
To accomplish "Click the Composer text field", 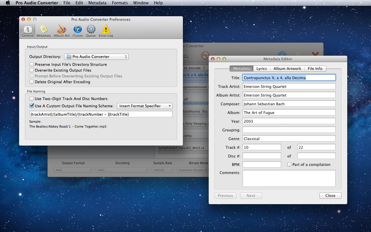I will click(x=289, y=104).
